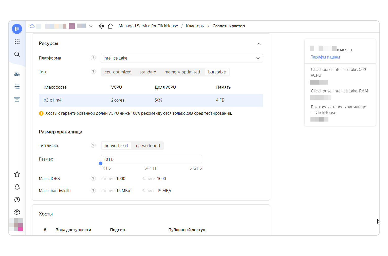Viewport: 388px width, 256px height.
Task: Open the services cluster icon in top bar
Action: point(101,26)
